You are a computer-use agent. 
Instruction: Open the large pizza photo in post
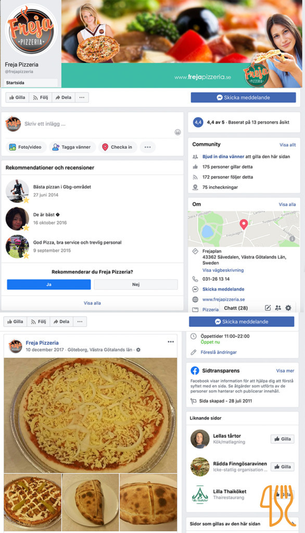[x=91, y=415]
